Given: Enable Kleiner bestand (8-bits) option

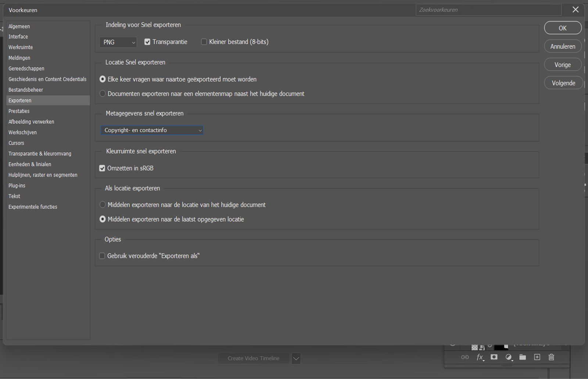Looking at the screenshot, I should pos(204,42).
